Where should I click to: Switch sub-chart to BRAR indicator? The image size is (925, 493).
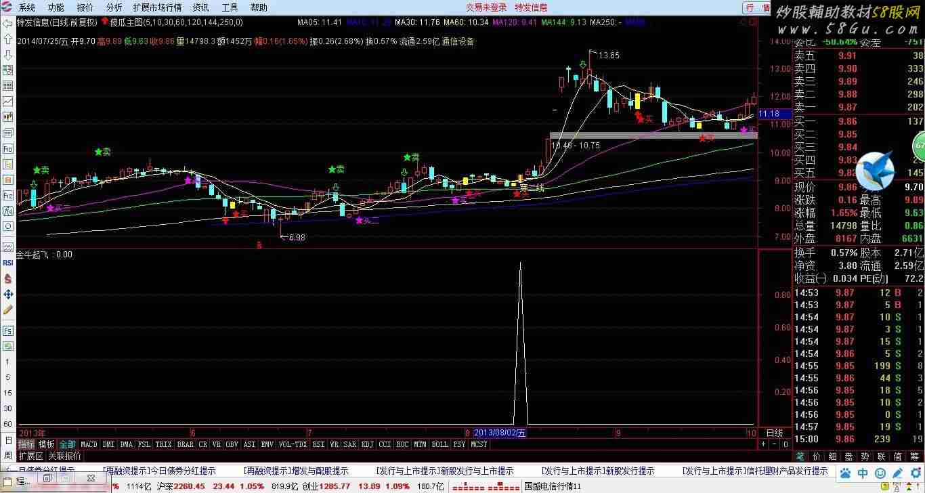pos(186,444)
